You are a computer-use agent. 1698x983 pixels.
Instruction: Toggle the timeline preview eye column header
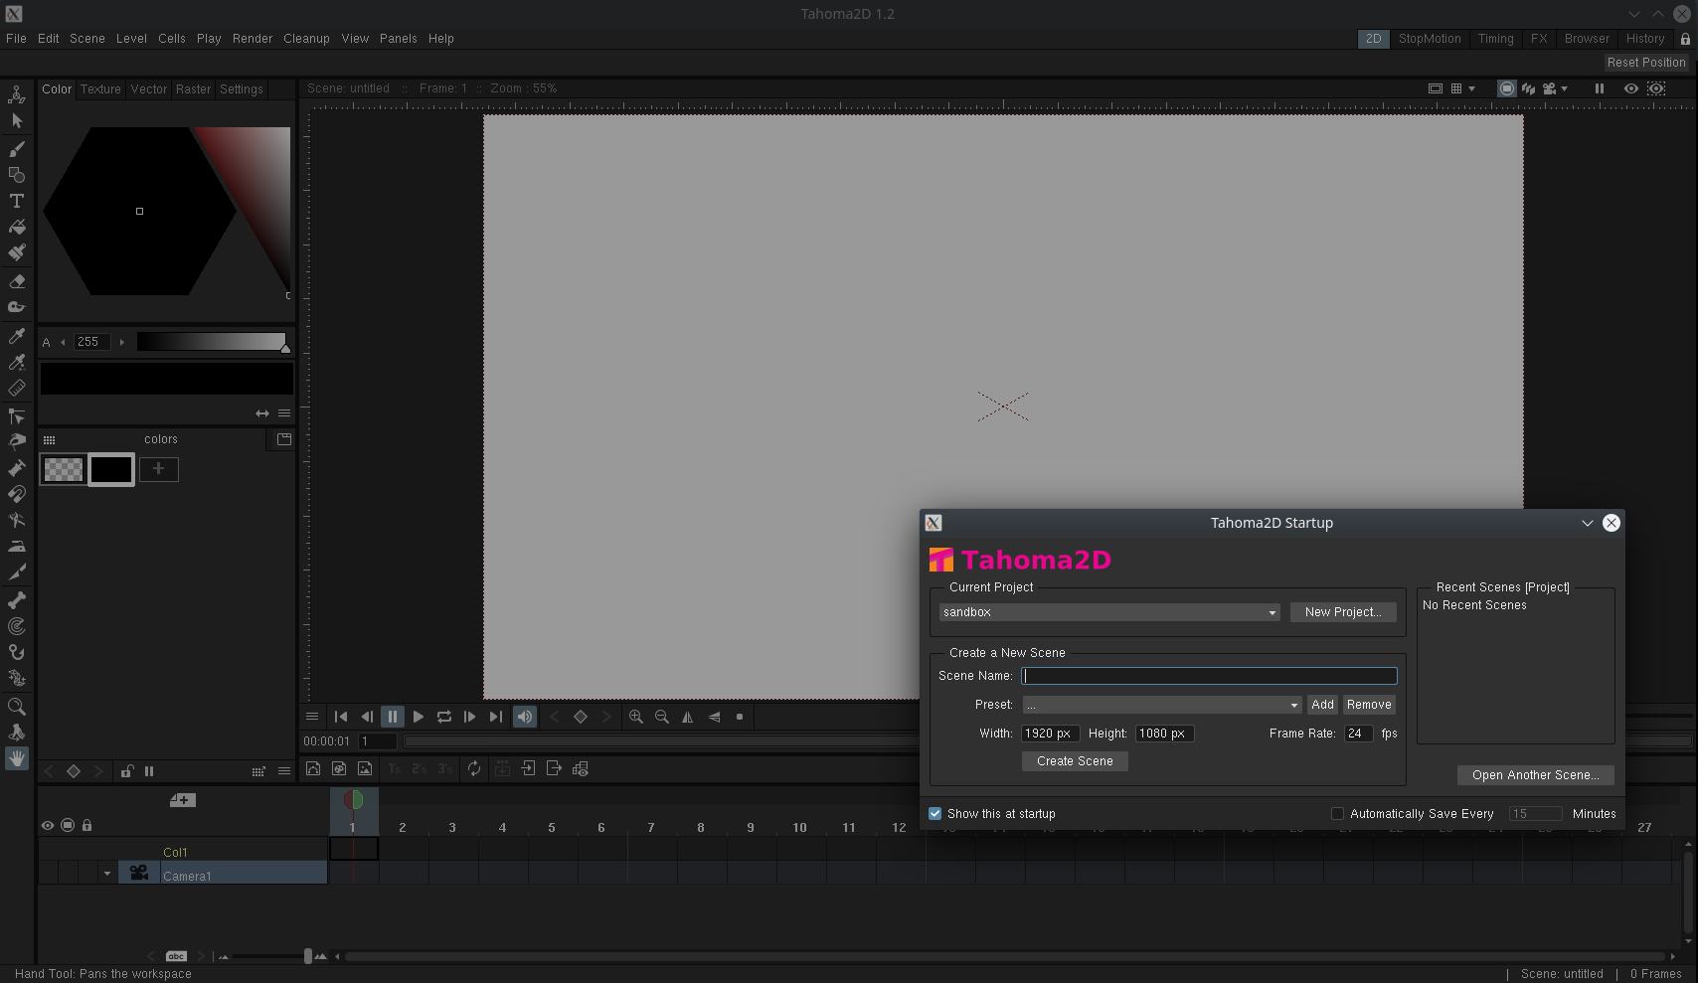click(x=47, y=825)
